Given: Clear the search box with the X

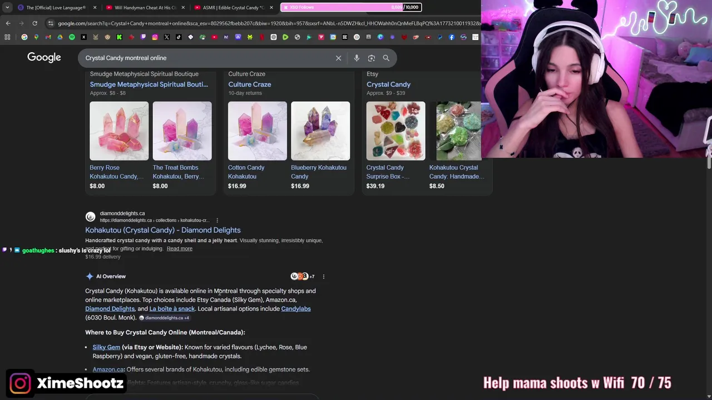Looking at the screenshot, I should 338,58.
